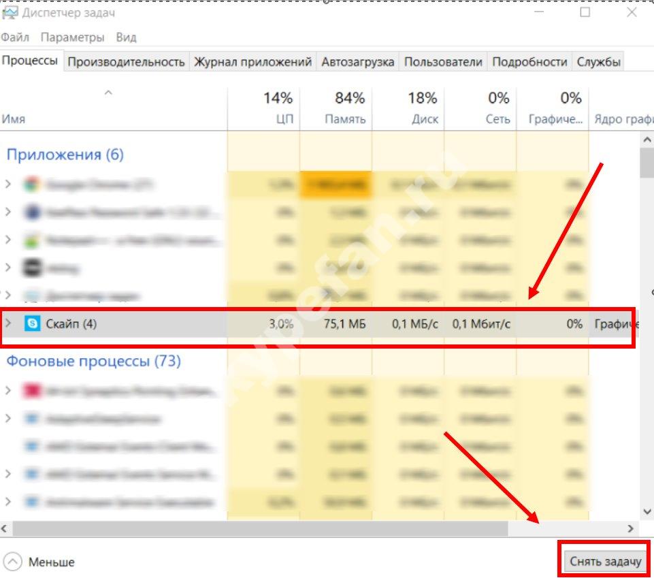Sort by the Сеть 0% column header

pyautogui.click(x=480, y=109)
